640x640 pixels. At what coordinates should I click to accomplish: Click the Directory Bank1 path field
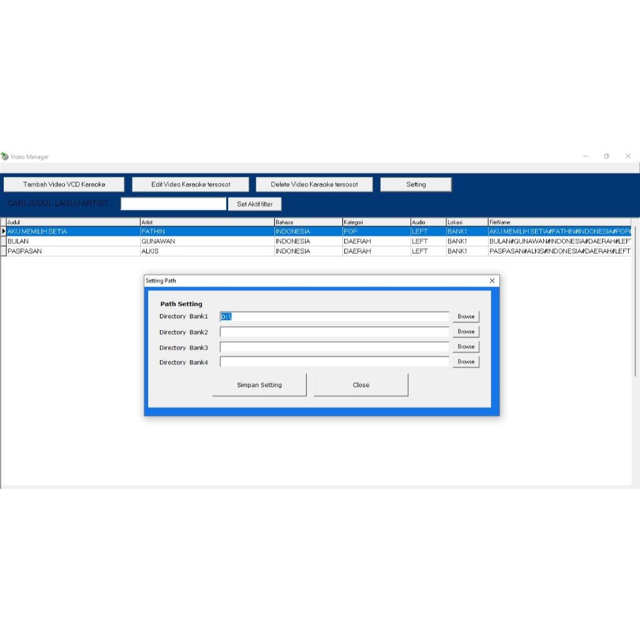pos(334,316)
